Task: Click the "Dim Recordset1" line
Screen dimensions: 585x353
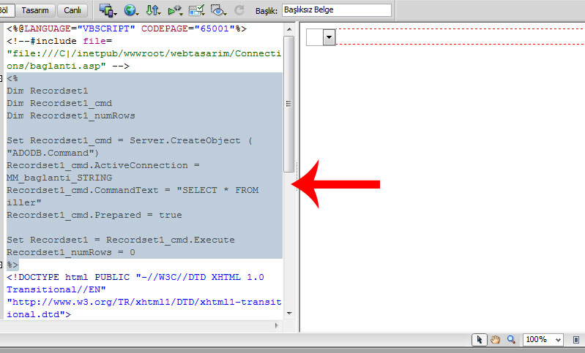Action: (x=48, y=91)
